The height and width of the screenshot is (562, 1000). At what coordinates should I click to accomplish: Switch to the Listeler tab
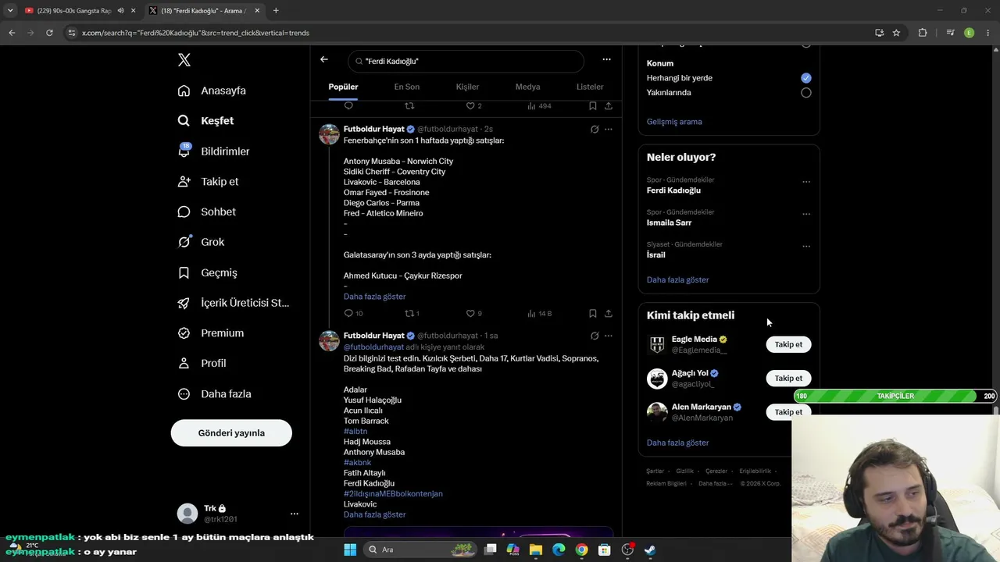[590, 87]
